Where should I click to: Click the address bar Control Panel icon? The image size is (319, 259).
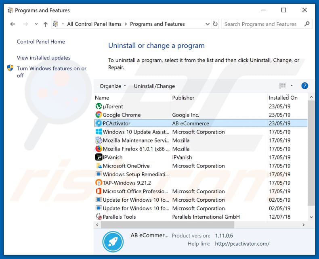tap(55, 24)
